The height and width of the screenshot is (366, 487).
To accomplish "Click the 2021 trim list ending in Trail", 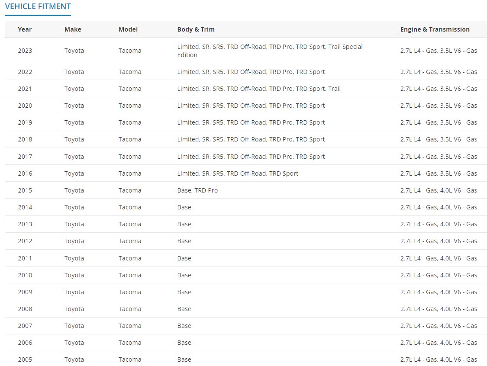I will tap(259, 89).
